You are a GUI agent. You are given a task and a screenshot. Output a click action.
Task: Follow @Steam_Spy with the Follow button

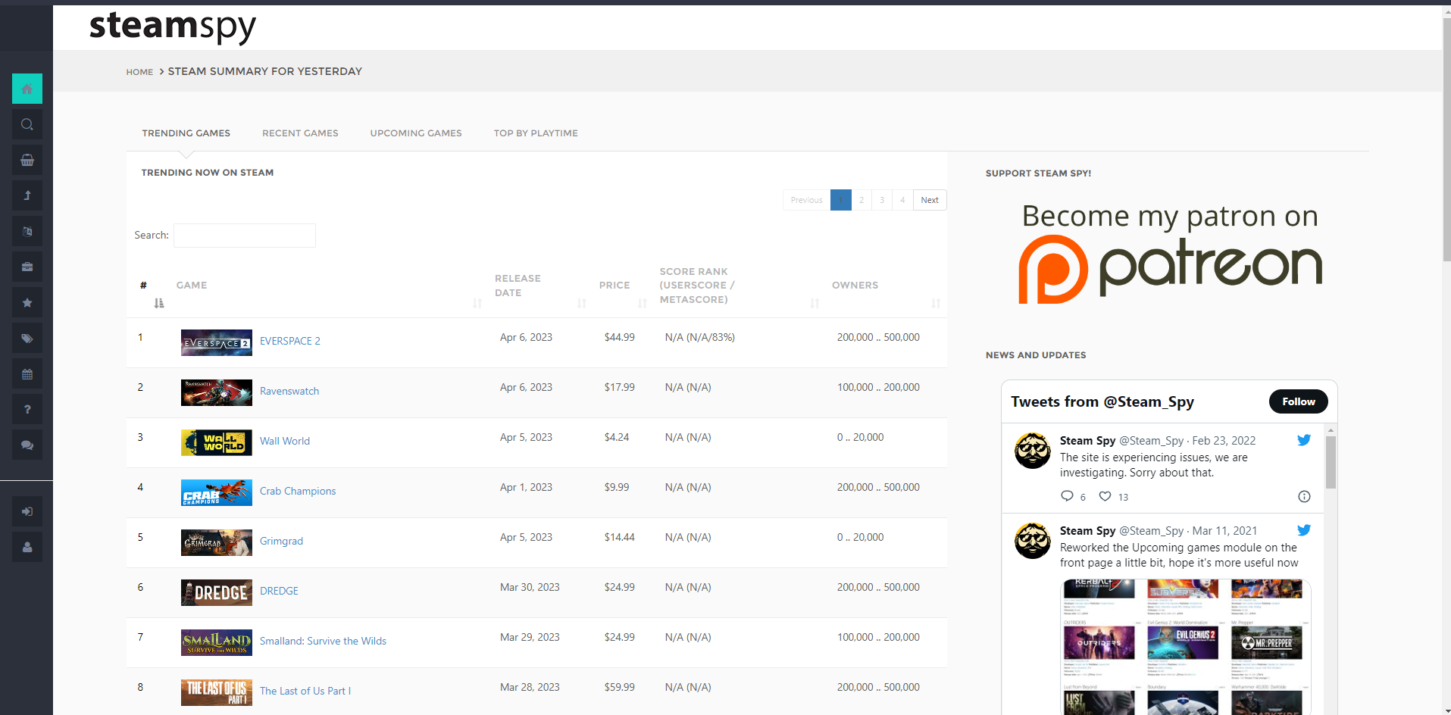point(1299,401)
